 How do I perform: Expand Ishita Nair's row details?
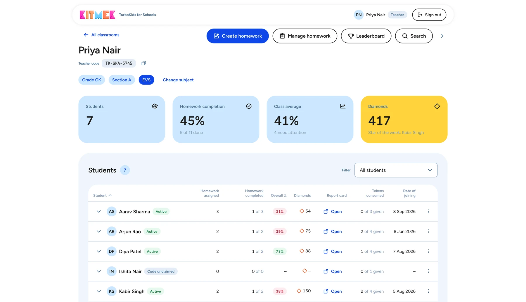pos(99,271)
